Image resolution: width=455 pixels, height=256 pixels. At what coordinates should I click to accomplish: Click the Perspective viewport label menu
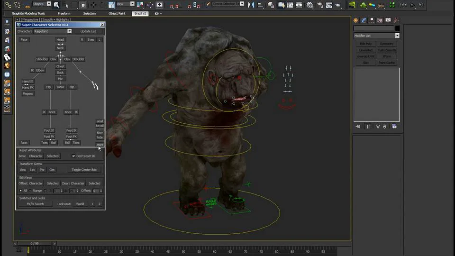[x=30, y=19]
